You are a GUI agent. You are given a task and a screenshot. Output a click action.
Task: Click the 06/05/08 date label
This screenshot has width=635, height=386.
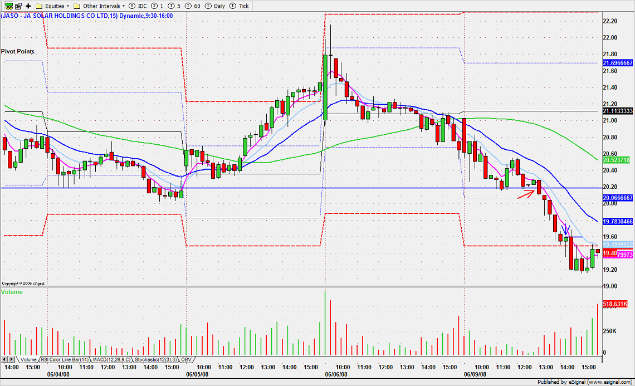pyautogui.click(x=197, y=374)
